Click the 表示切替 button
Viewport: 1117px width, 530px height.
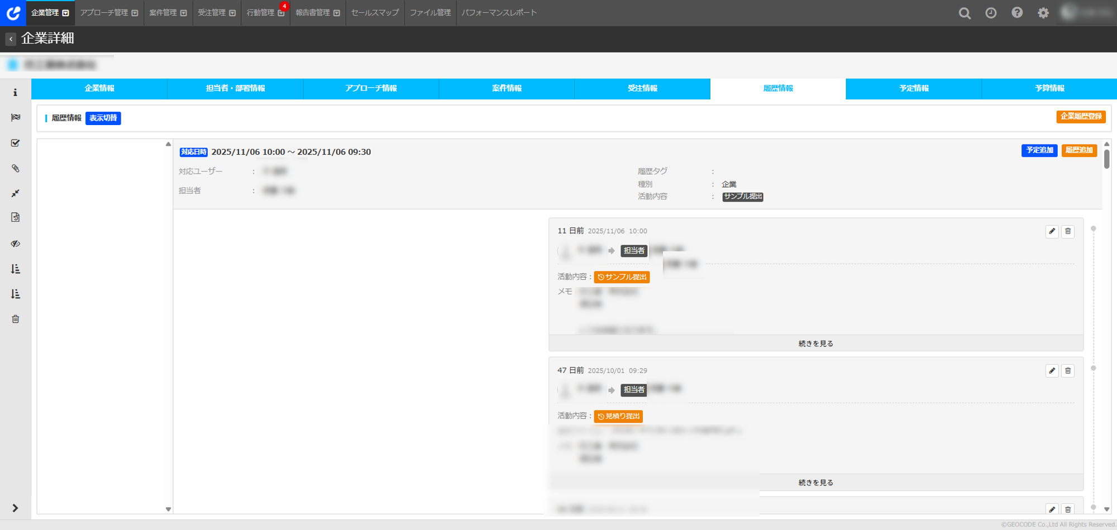pyautogui.click(x=103, y=118)
